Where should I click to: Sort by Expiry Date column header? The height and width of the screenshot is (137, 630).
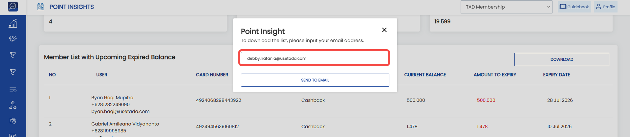coord(556,75)
